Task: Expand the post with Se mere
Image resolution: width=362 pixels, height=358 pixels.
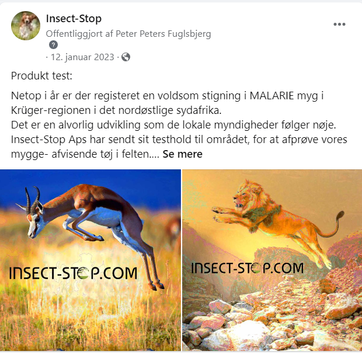Action: (x=182, y=154)
